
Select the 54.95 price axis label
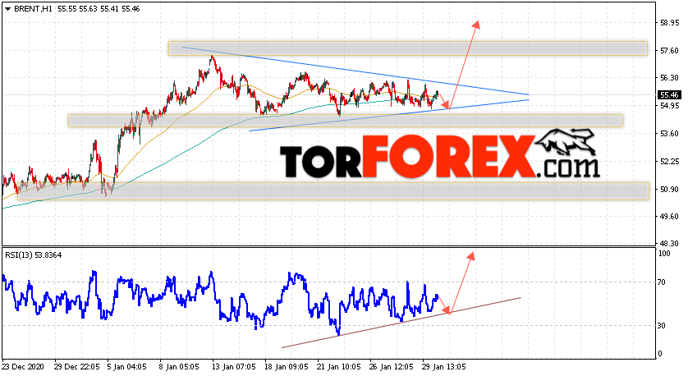670,106
